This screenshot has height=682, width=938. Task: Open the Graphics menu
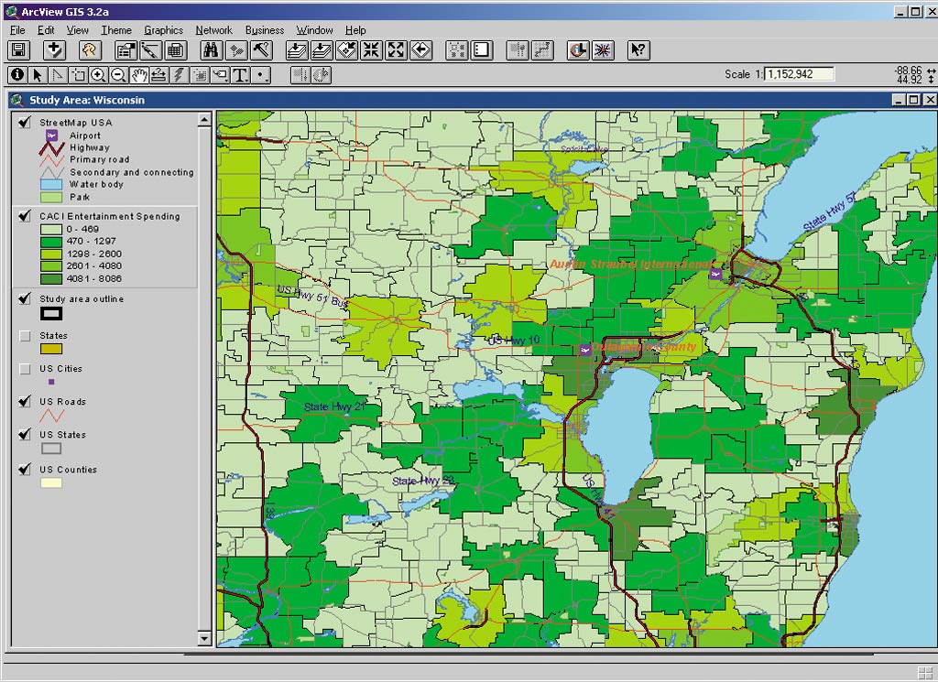(163, 30)
